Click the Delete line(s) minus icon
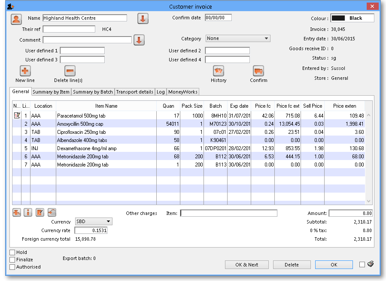Image resolution: width=386 pixels, height=281 pixels. tap(70, 71)
